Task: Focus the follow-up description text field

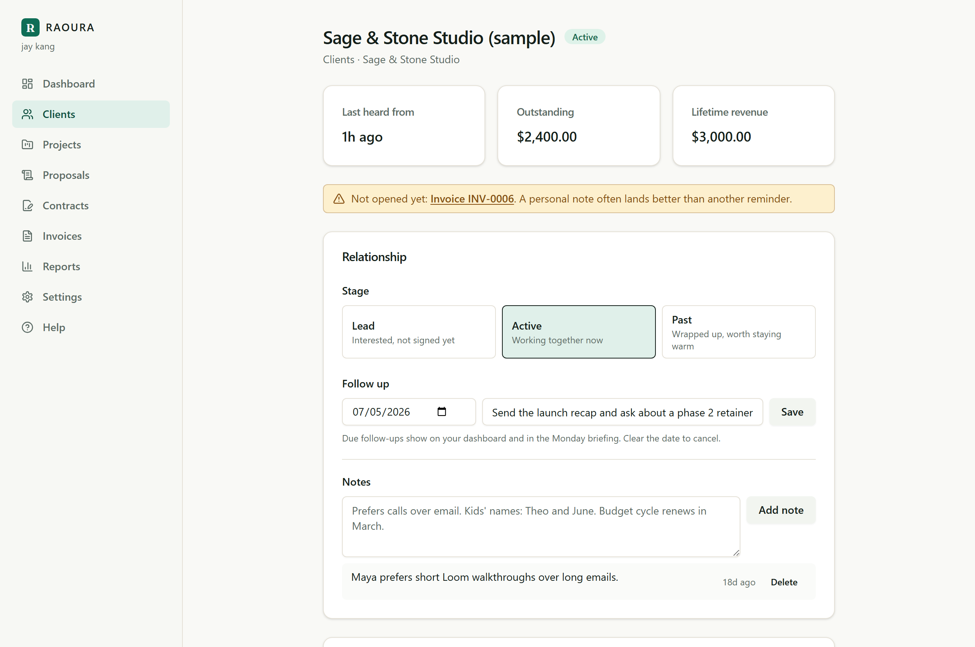Action: 622,412
